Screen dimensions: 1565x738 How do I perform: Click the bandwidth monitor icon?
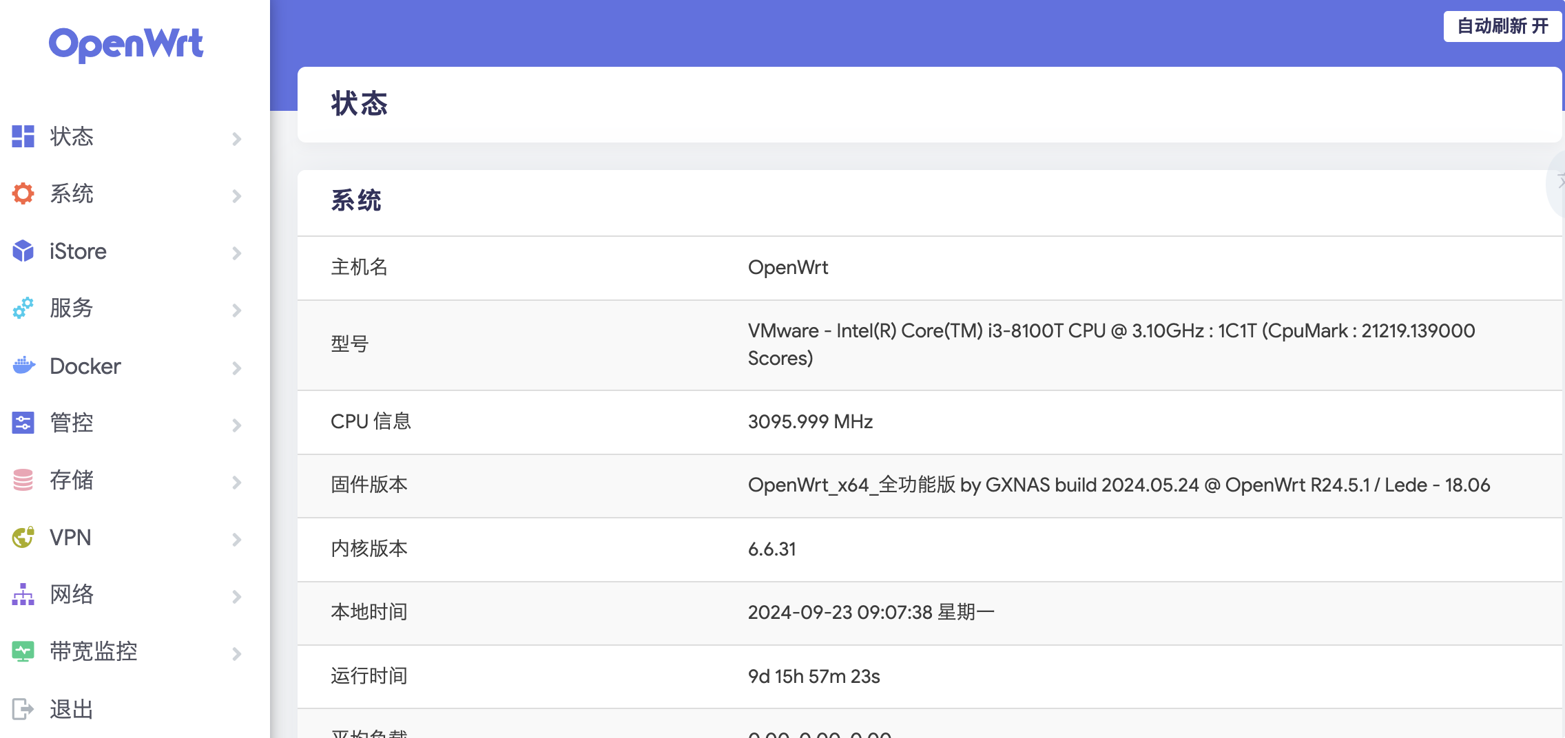coord(23,651)
